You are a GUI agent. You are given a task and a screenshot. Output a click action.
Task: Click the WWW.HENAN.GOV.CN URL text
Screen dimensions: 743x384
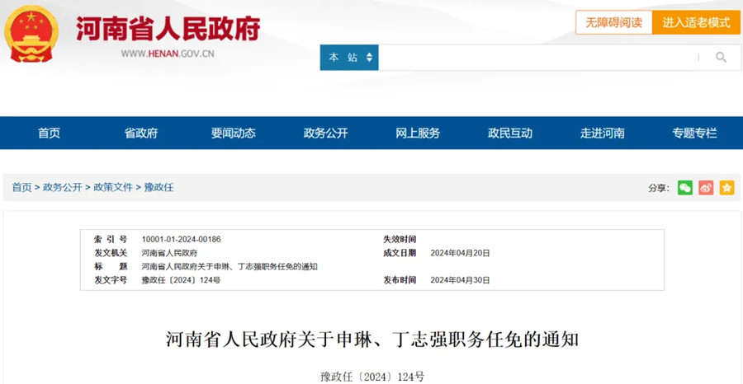point(168,54)
